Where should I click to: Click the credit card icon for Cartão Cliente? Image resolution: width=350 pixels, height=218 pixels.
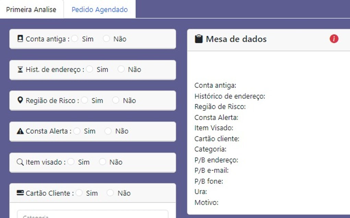click(x=21, y=193)
